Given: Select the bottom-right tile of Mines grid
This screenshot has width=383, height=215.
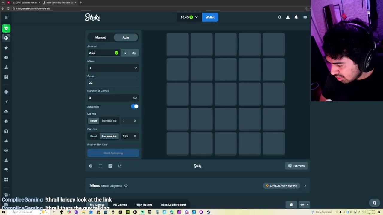Looking at the screenshot, I should point(273,144).
